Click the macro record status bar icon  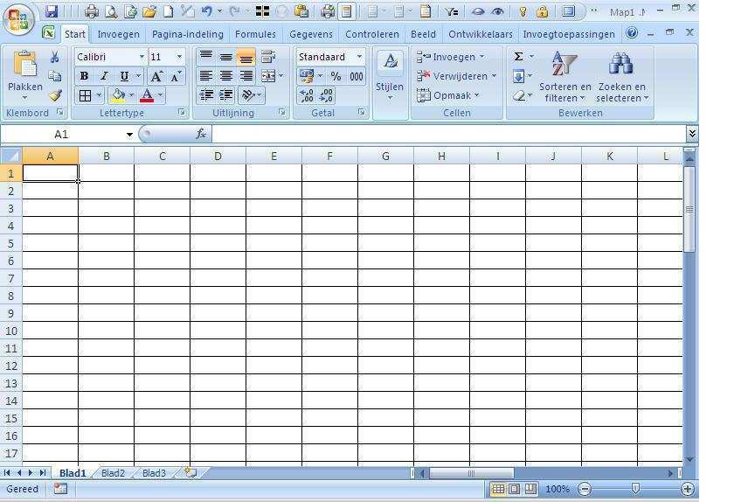pyautogui.click(x=60, y=489)
